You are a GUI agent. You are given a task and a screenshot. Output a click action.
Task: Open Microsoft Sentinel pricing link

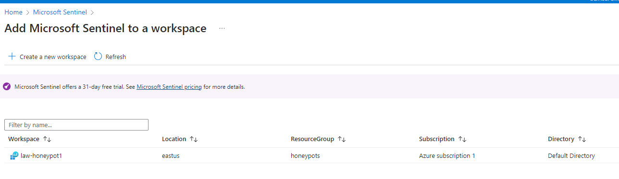pos(169,87)
